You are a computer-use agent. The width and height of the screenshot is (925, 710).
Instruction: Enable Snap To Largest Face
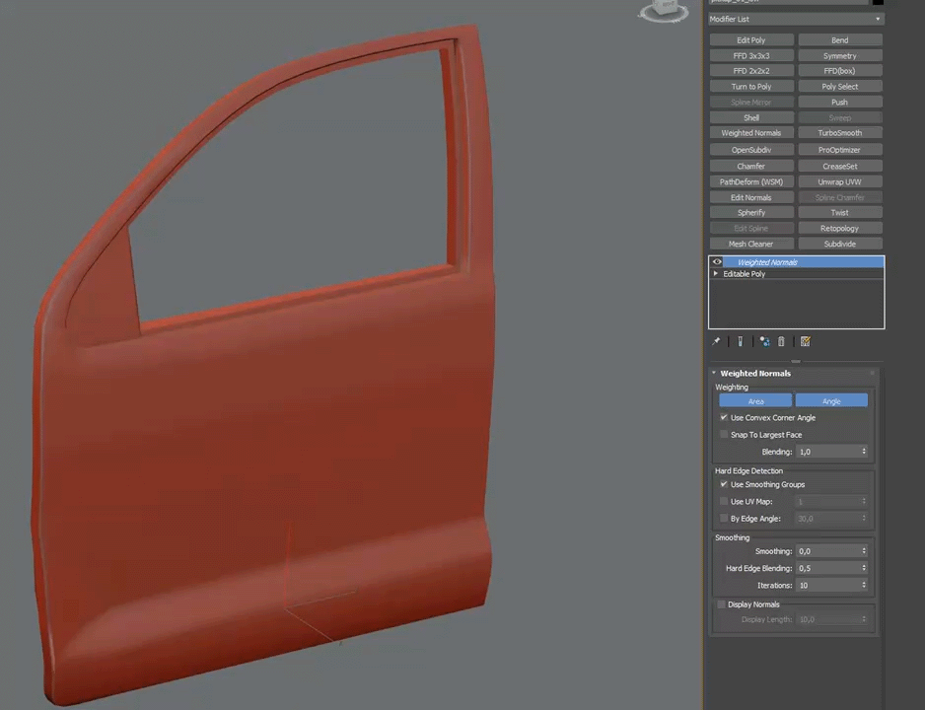(x=724, y=435)
